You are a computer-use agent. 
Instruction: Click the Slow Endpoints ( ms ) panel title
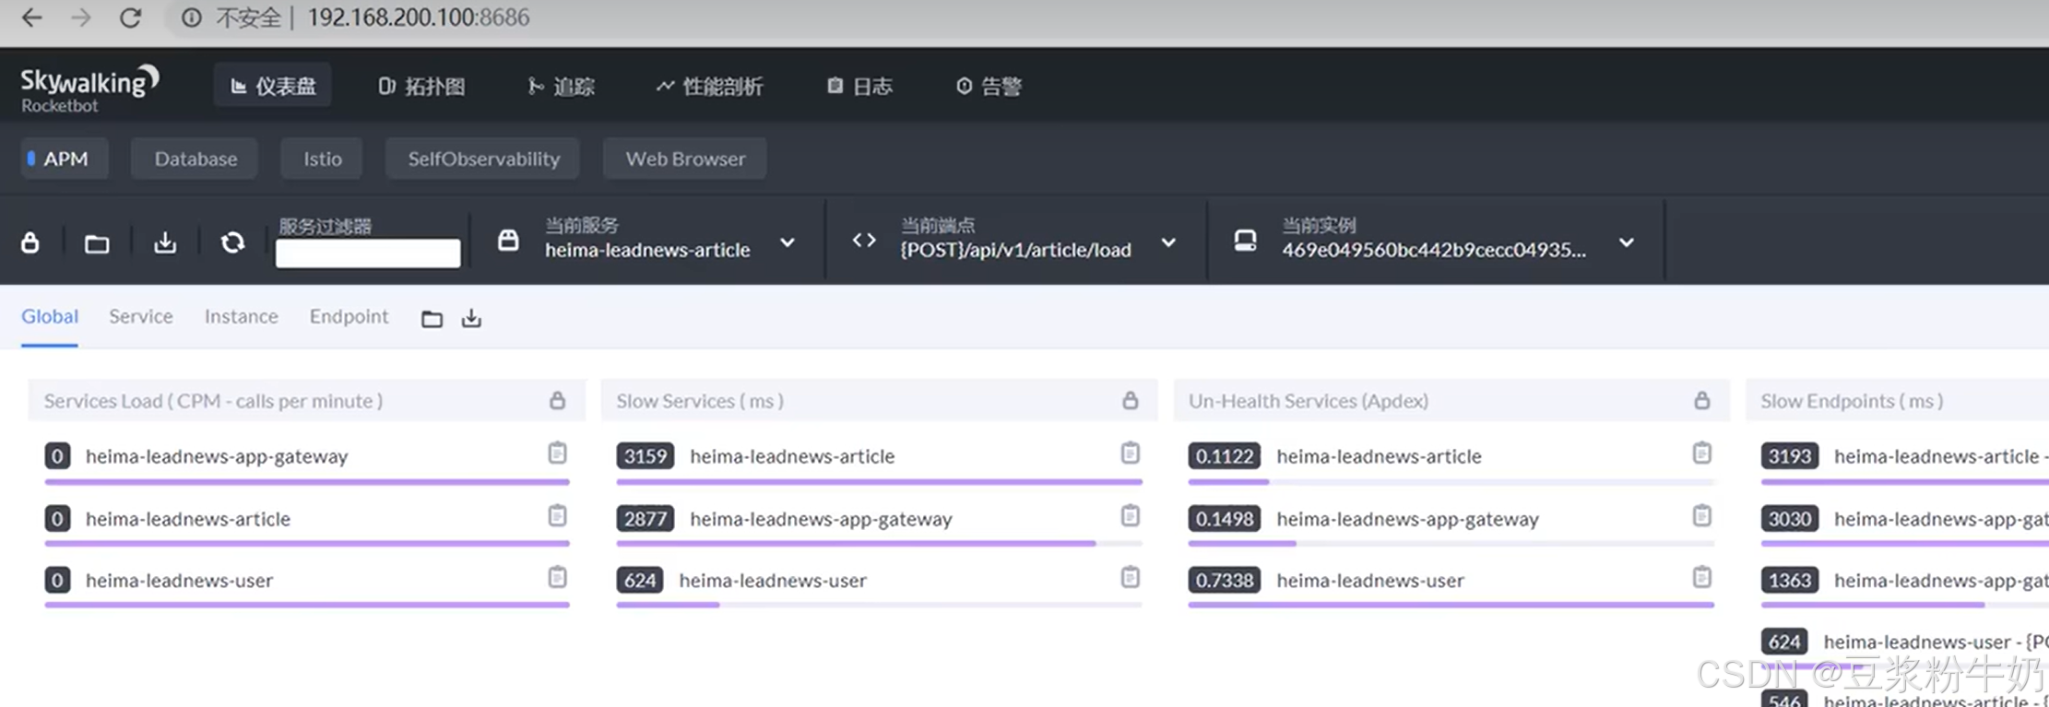[1852, 401]
